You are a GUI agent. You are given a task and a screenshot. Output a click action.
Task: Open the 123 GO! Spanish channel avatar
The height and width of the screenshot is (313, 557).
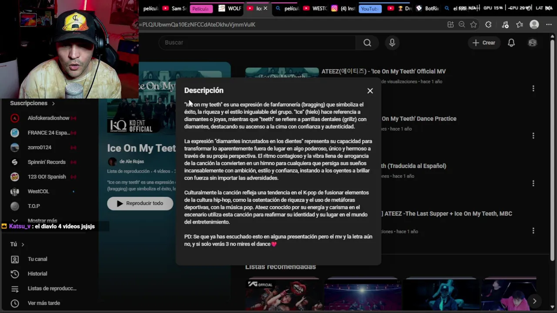(15, 177)
